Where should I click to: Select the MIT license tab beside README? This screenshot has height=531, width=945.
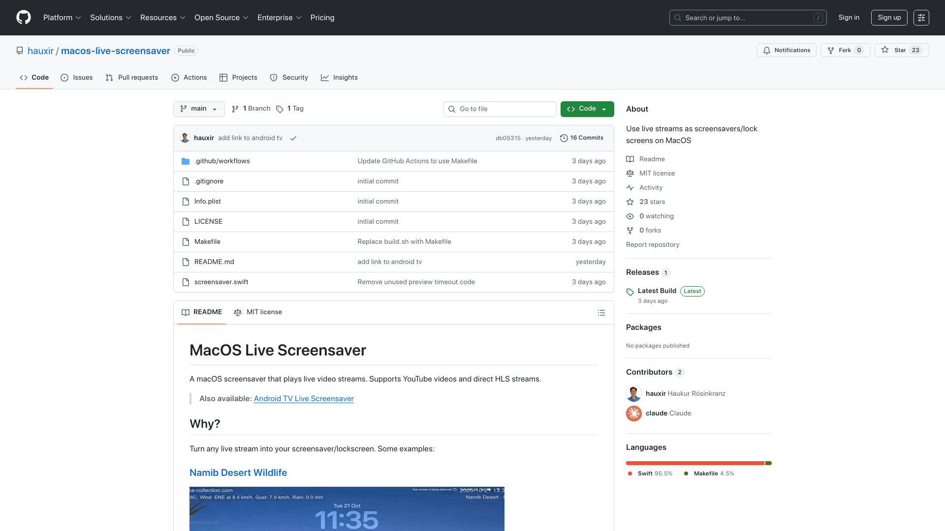tap(258, 312)
